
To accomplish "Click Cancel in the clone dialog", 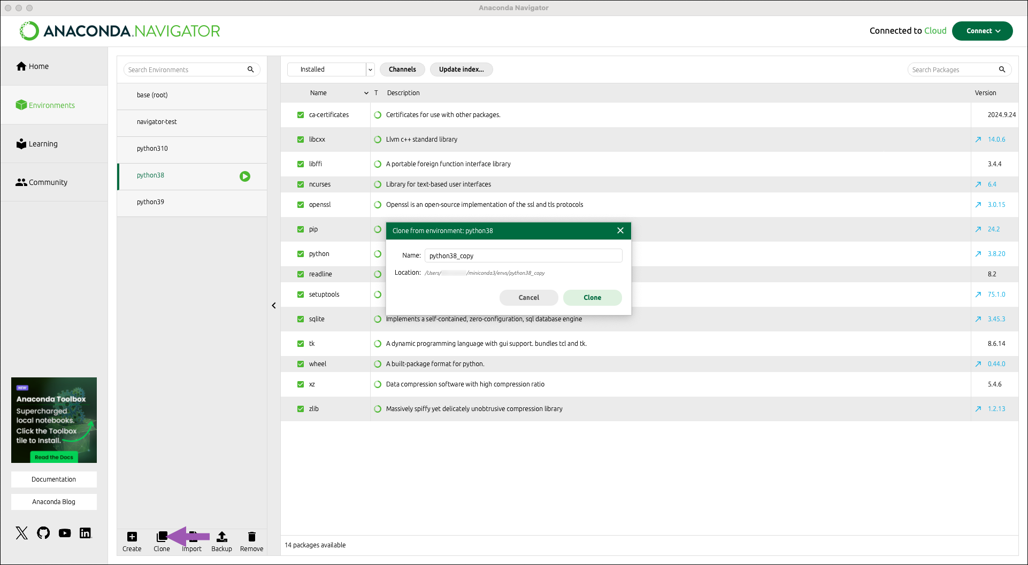I will (529, 298).
